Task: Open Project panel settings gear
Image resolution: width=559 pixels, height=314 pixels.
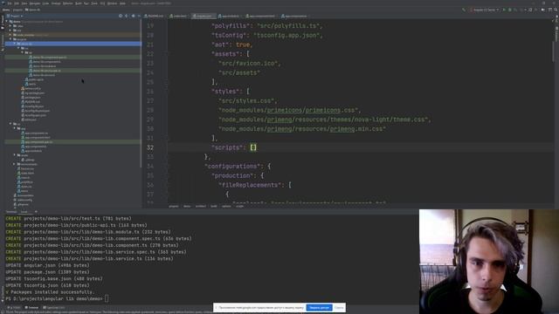Action: tap(133, 16)
